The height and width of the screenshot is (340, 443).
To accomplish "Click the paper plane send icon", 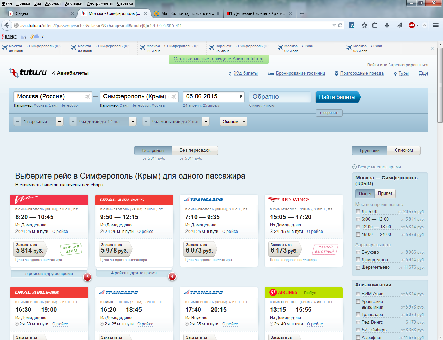I will 400,25.
